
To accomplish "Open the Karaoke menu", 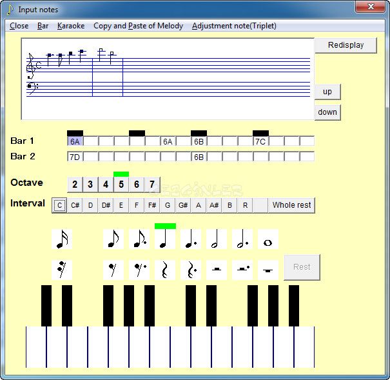I will coord(71,26).
